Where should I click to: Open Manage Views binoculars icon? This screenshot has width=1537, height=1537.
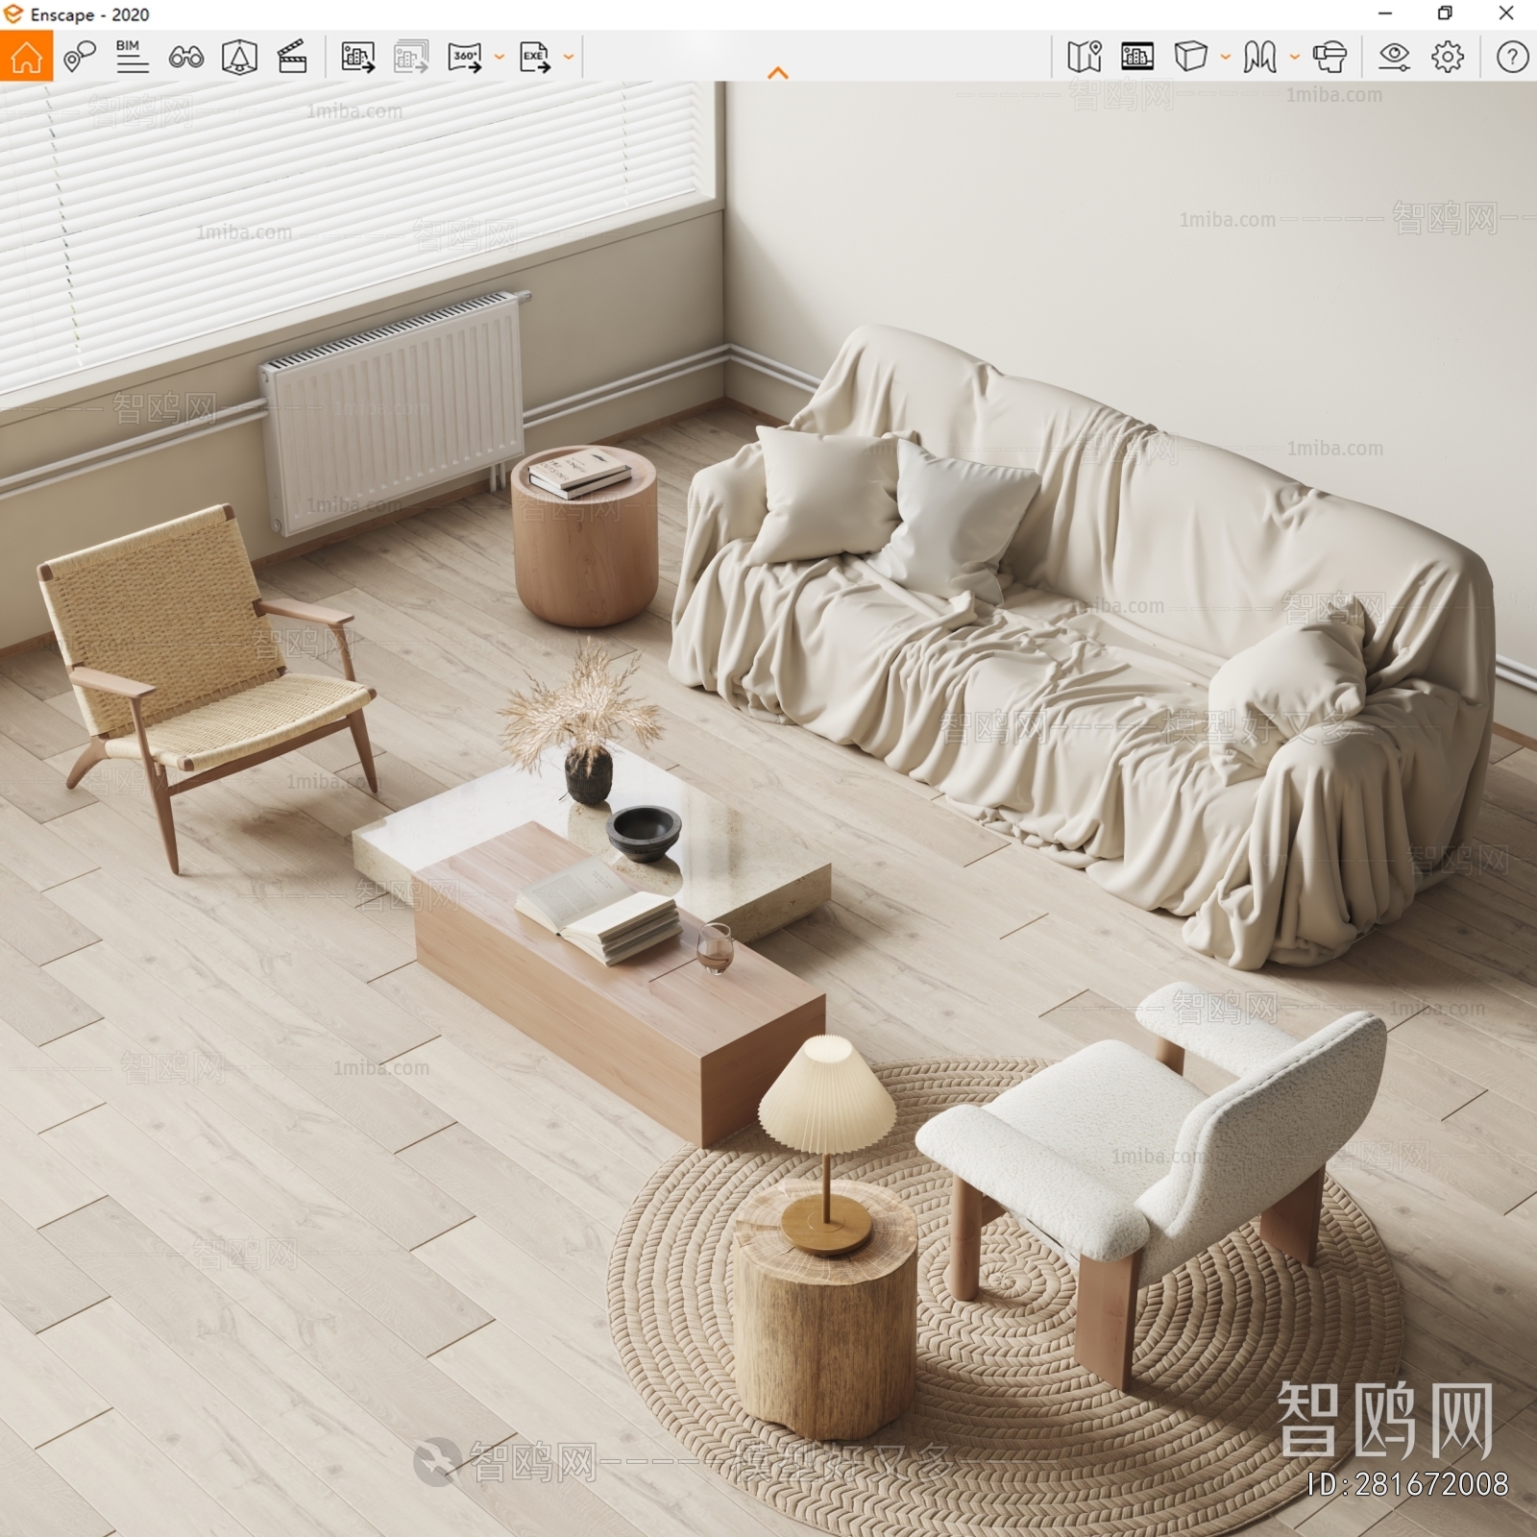[x=185, y=58]
